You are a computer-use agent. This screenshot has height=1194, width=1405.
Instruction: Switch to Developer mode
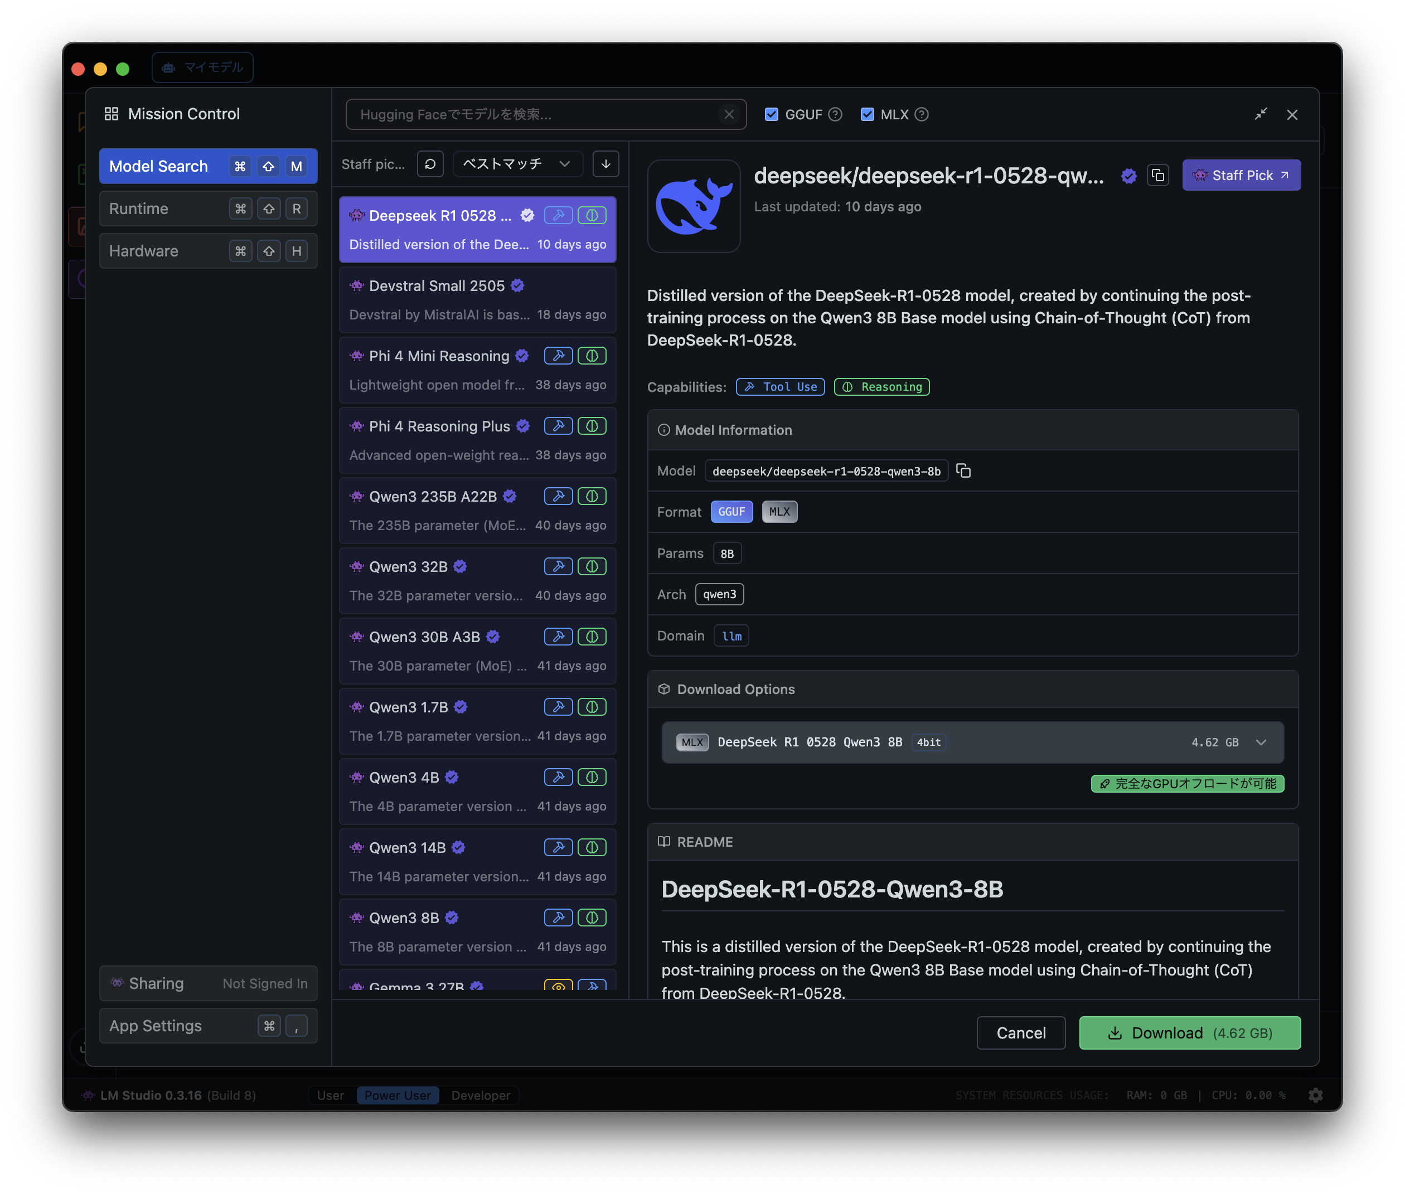tap(480, 1095)
